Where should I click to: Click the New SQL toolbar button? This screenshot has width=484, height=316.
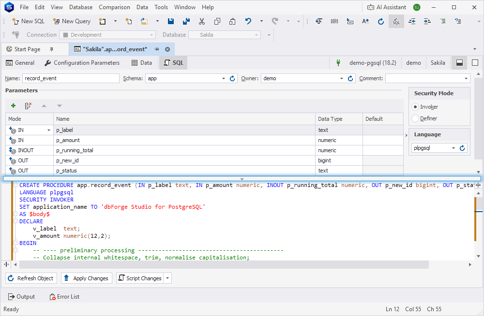[28, 21]
